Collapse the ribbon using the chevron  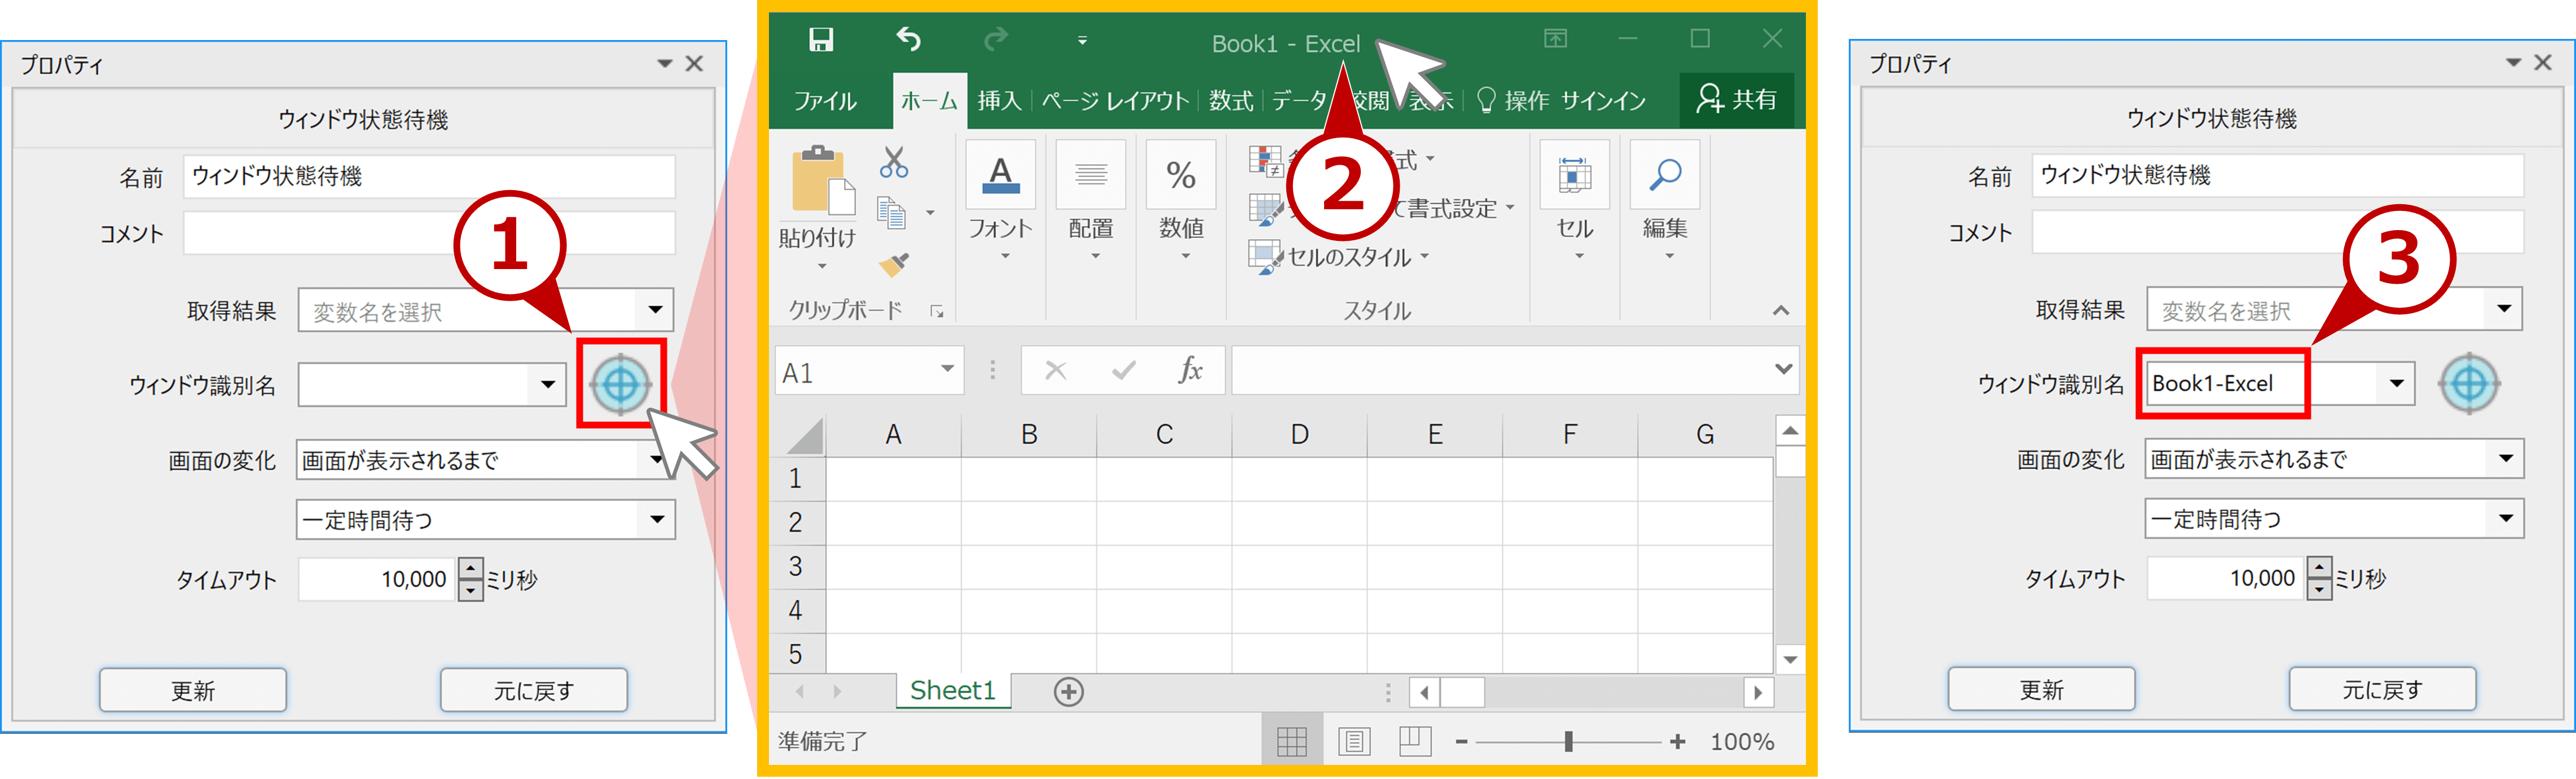pos(1781,310)
